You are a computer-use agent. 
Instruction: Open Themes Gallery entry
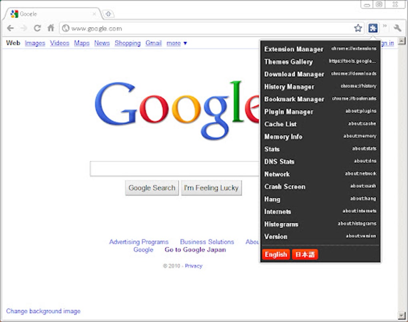(x=320, y=62)
